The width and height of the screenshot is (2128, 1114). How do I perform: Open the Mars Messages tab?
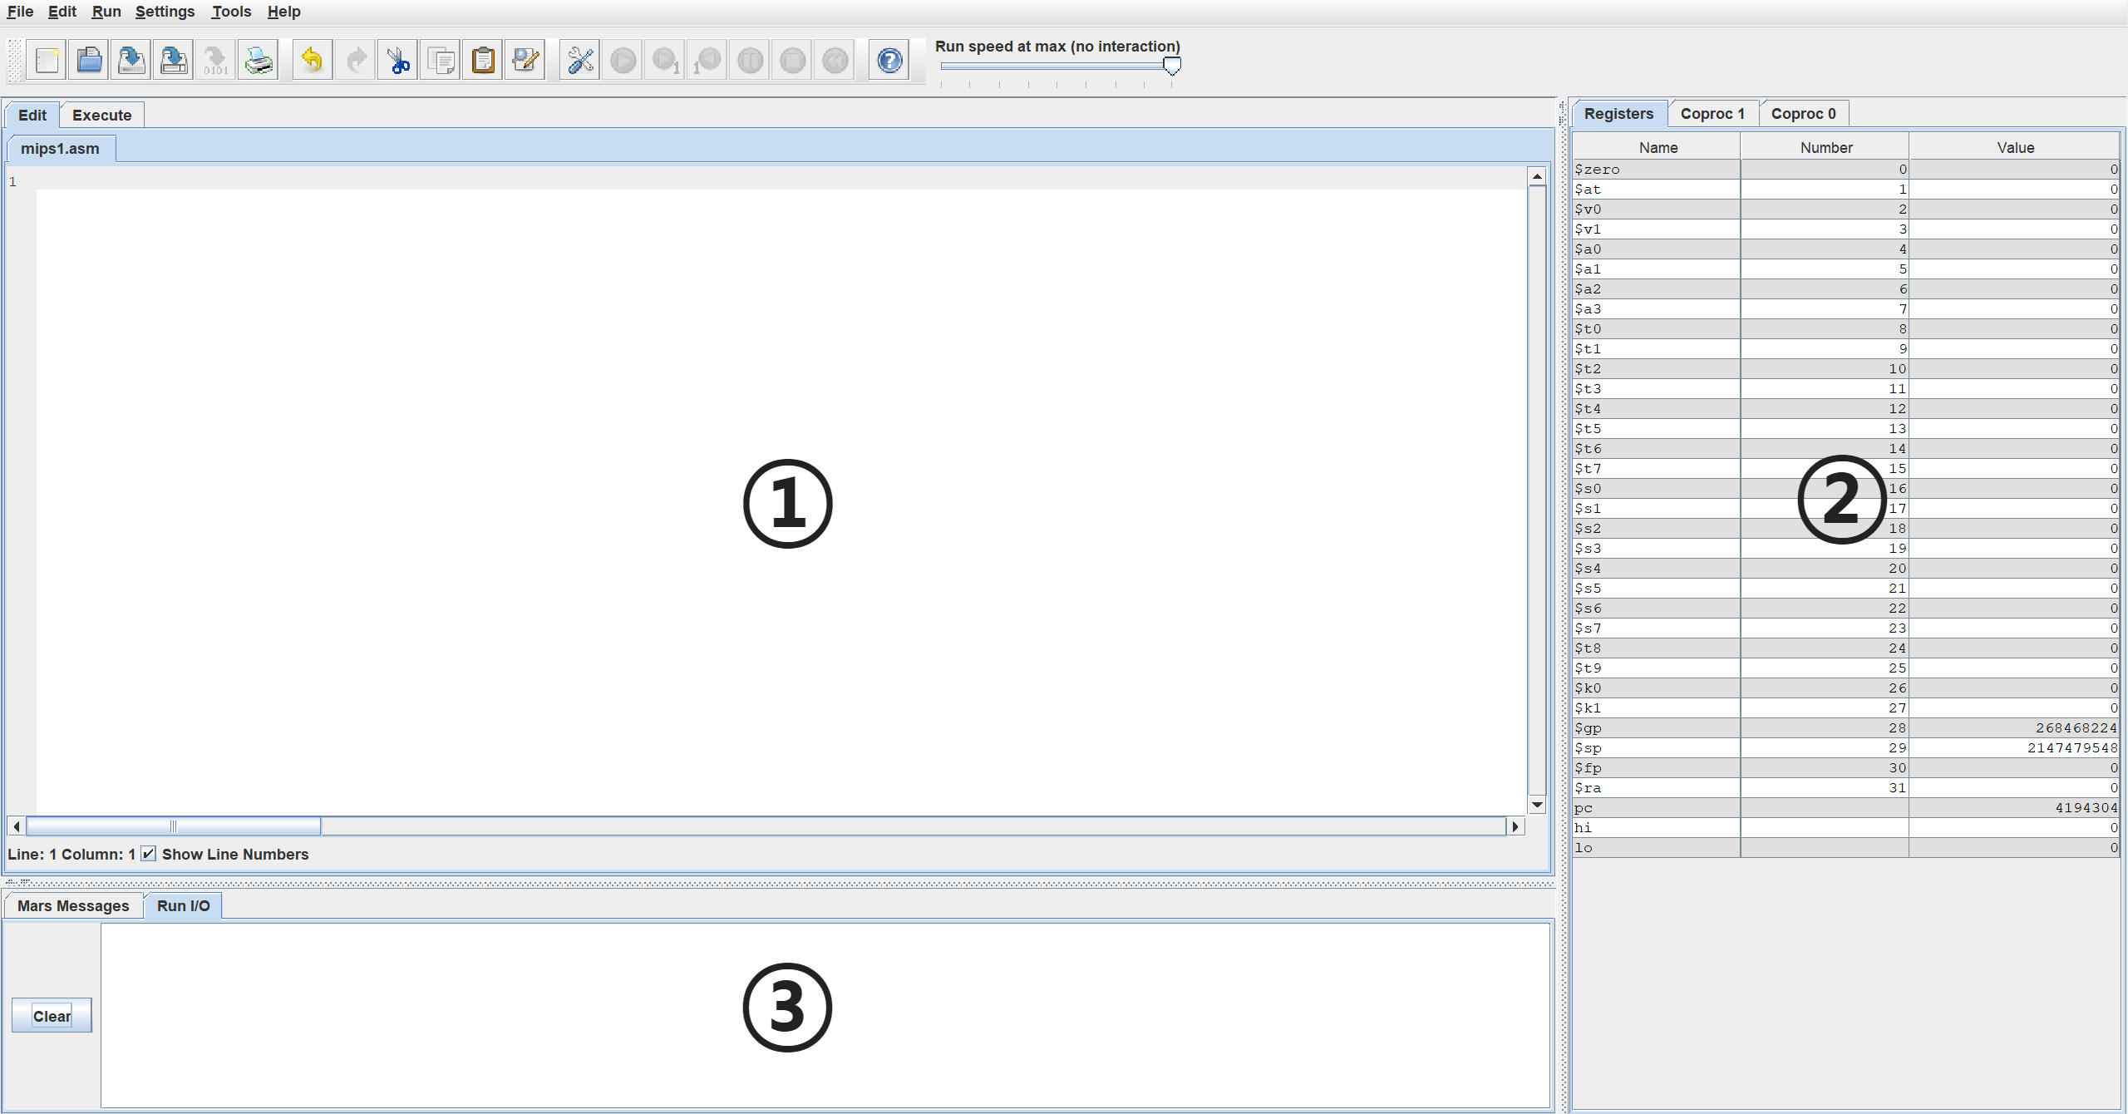73,905
